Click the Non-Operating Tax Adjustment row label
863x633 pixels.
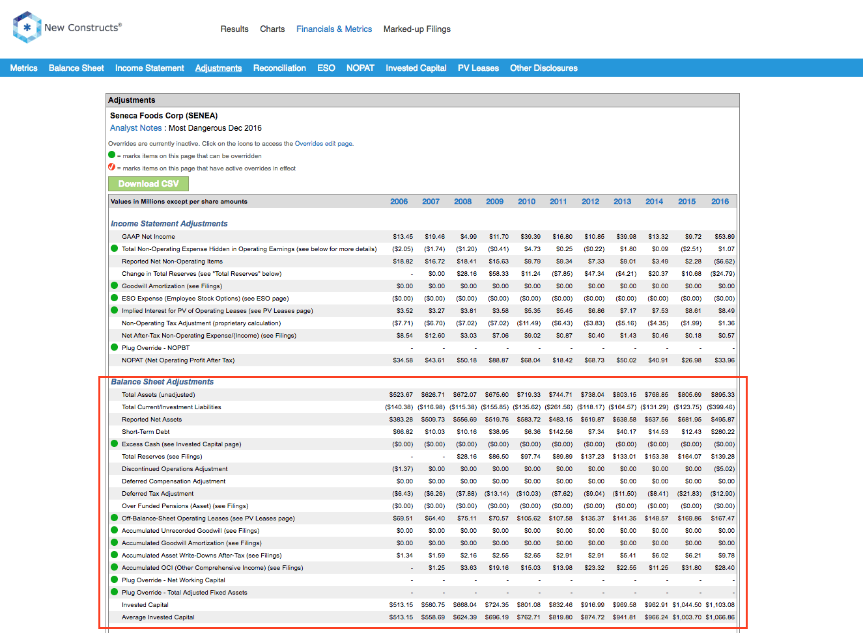[201, 323]
